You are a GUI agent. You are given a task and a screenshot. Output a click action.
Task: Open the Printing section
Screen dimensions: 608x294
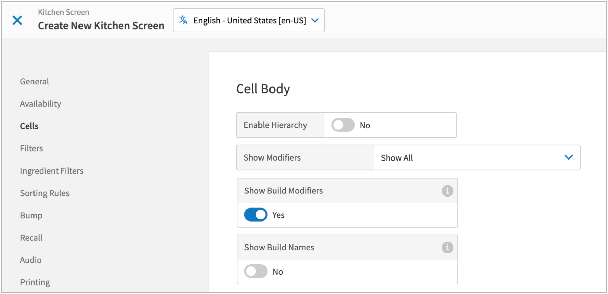pos(35,282)
